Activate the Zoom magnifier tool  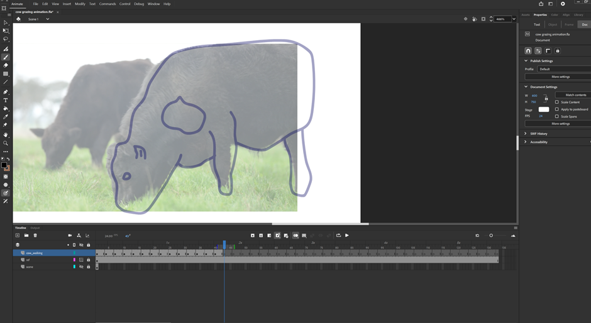[6, 143]
